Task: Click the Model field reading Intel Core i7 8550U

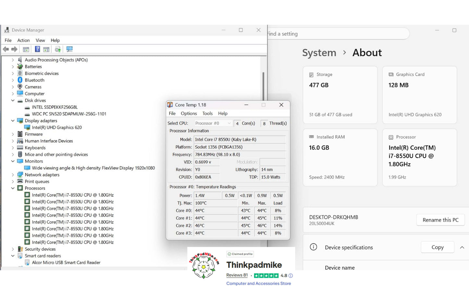Action: click(x=240, y=139)
